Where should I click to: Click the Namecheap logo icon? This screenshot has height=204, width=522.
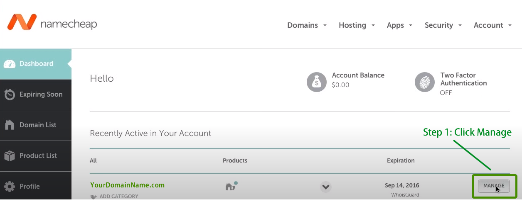pyautogui.click(x=22, y=22)
